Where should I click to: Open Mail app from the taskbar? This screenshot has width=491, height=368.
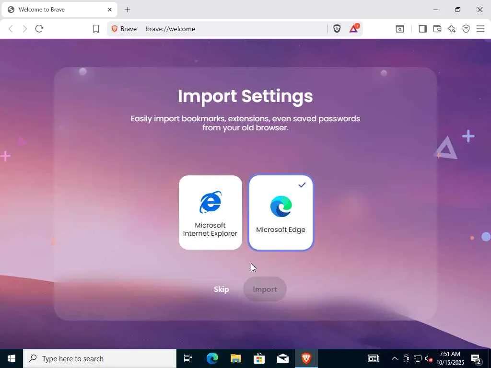(x=283, y=358)
